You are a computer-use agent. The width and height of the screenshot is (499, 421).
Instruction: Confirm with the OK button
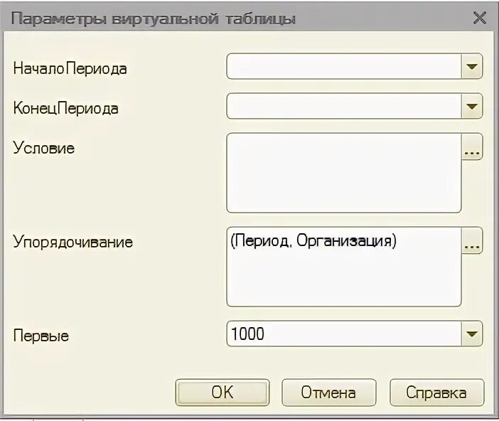click(x=222, y=393)
